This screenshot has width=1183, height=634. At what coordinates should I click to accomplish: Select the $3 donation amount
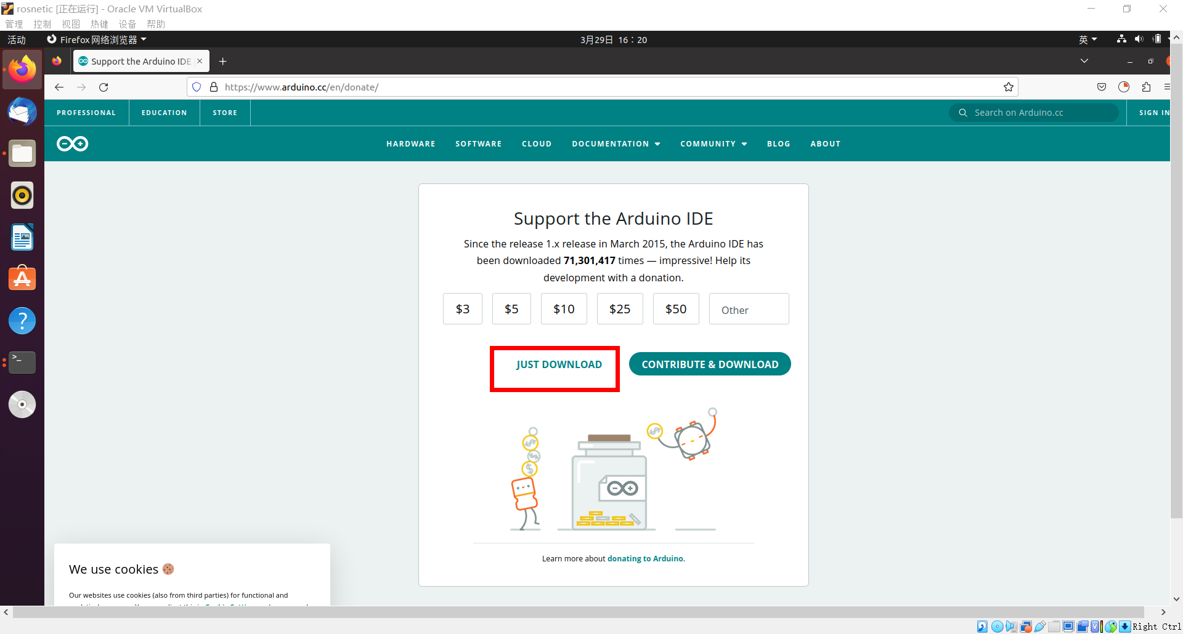(463, 309)
